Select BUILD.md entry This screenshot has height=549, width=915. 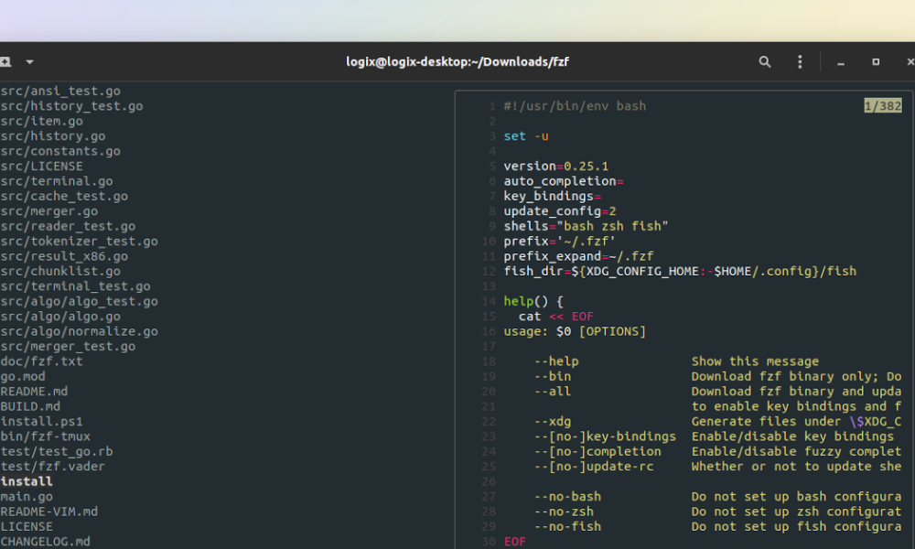coord(30,406)
